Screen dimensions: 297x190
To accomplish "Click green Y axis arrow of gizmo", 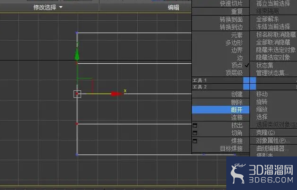I will pyautogui.click(x=77, y=54).
